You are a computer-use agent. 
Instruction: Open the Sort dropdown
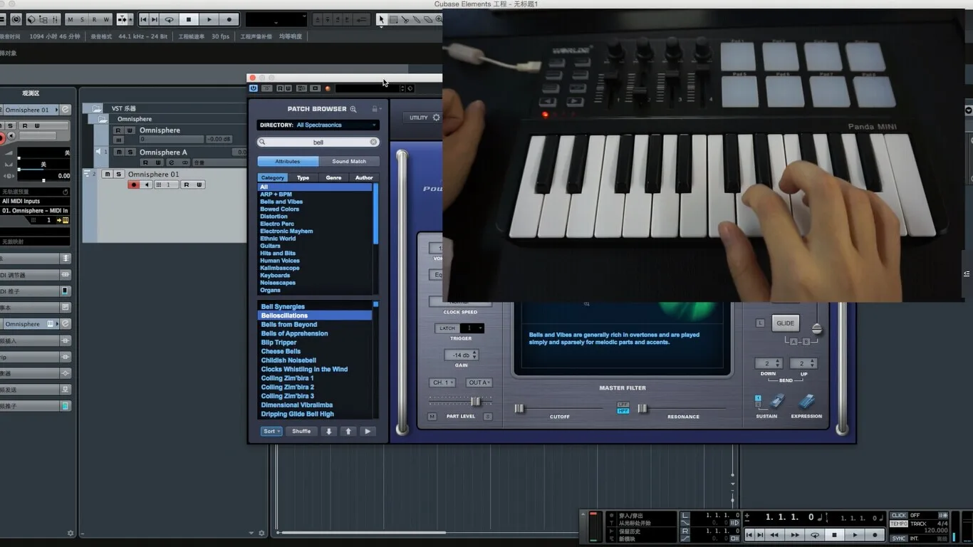point(271,431)
